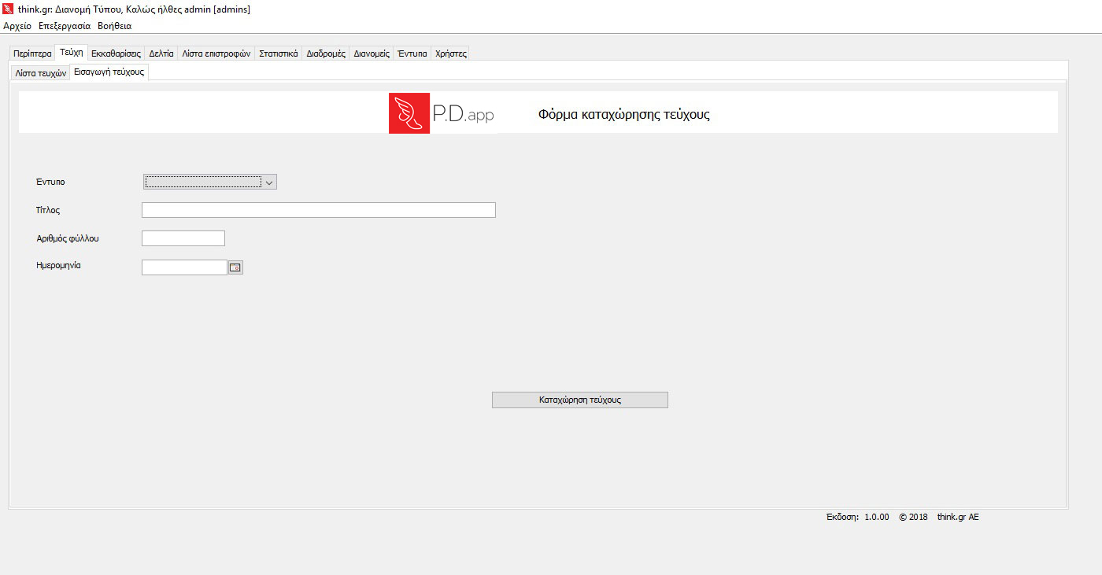Switch to the Εκκαθαρίσεις tab
1102x575 pixels.
pyautogui.click(x=116, y=54)
